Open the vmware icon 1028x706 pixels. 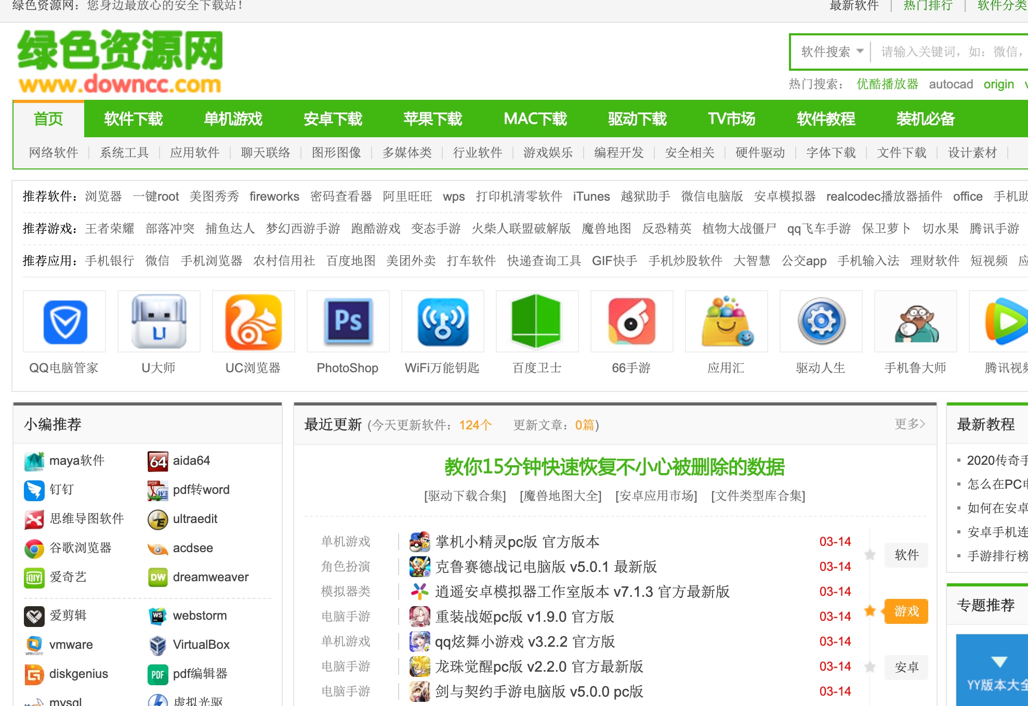(34, 645)
